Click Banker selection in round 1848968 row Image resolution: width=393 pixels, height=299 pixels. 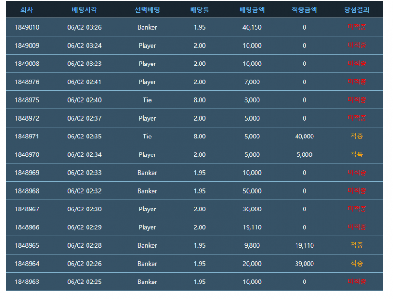(x=147, y=191)
